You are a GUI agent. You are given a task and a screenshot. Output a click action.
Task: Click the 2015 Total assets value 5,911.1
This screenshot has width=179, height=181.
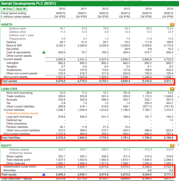point(168,81)
